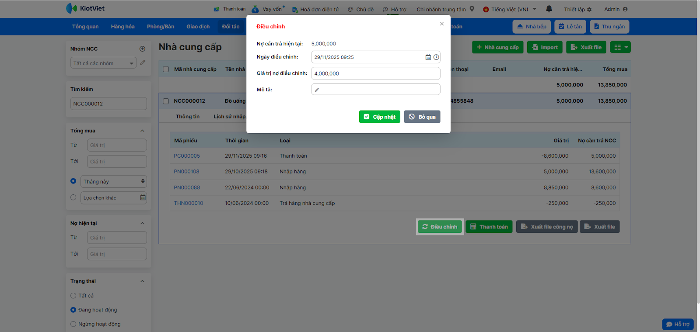Go to Thu ngân cashier screen

pos(609,27)
